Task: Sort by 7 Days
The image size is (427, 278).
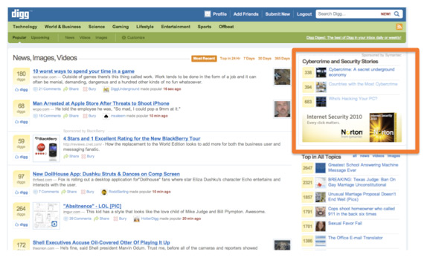Action: coord(249,59)
